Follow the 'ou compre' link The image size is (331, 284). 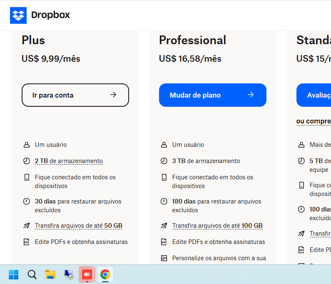pos(314,121)
